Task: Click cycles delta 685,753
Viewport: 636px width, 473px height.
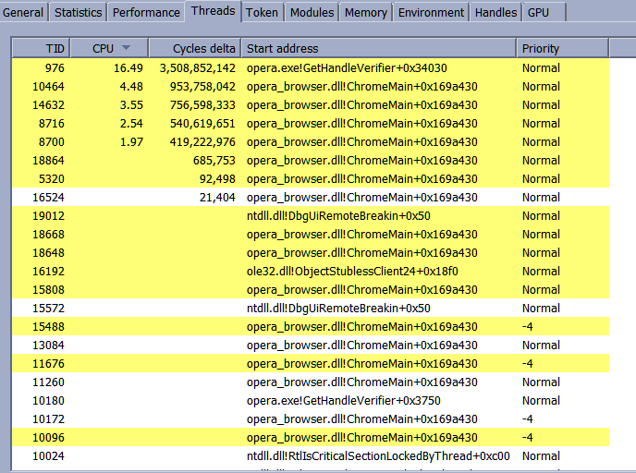Action: [214, 161]
